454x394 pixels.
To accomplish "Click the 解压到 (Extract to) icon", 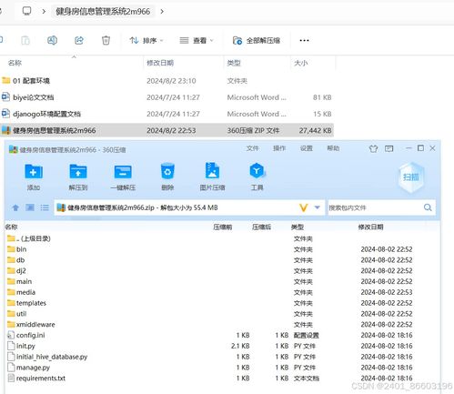I will pos(78,172).
